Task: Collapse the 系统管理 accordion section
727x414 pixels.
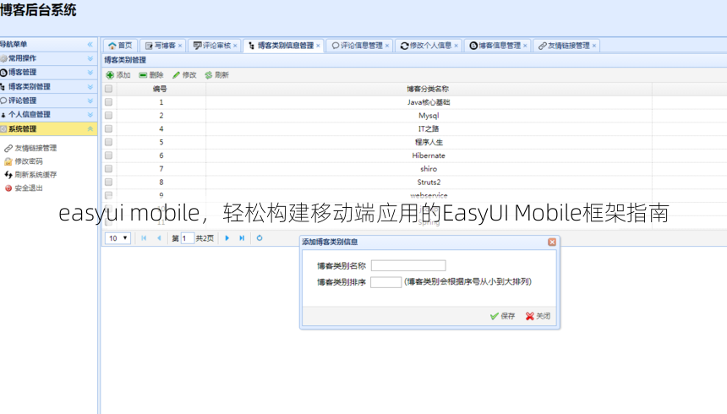Action: coord(90,129)
